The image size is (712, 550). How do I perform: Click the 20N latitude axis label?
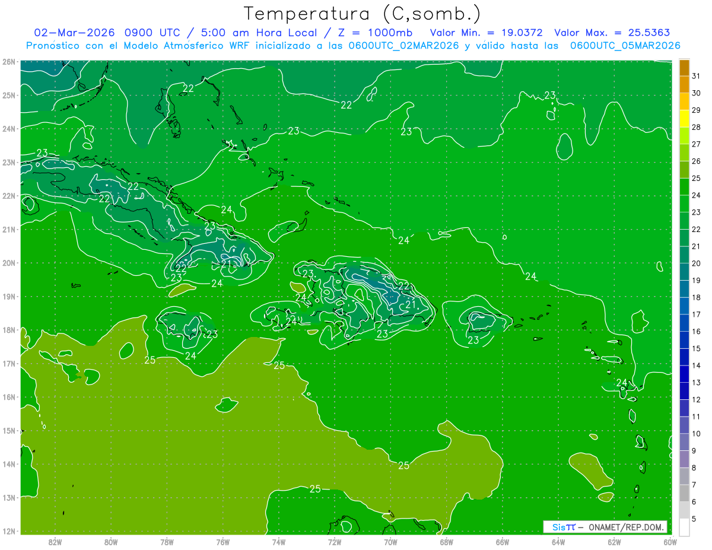8,263
